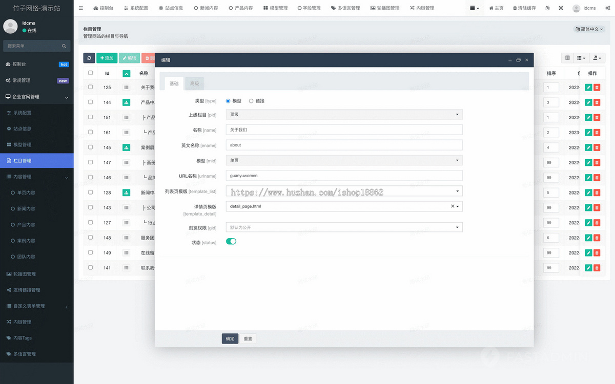
Task: Open the 上级栏目 parent column dropdown
Action: [x=344, y=115]
